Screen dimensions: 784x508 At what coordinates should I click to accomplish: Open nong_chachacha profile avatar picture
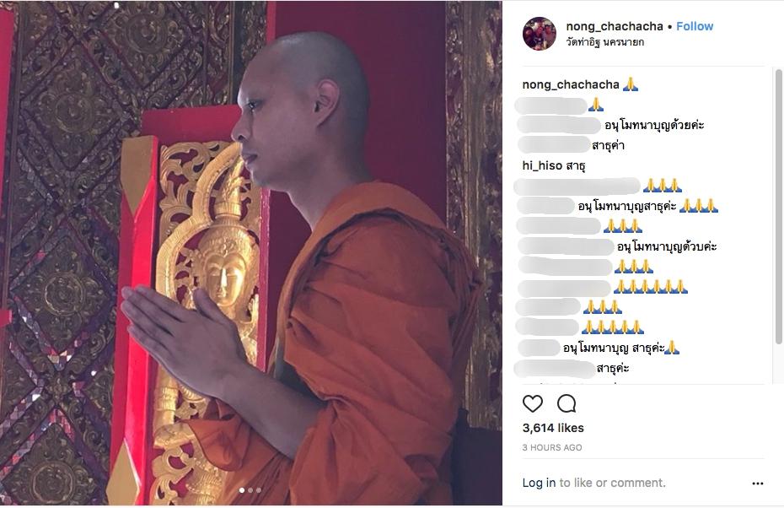click(539, 34)
